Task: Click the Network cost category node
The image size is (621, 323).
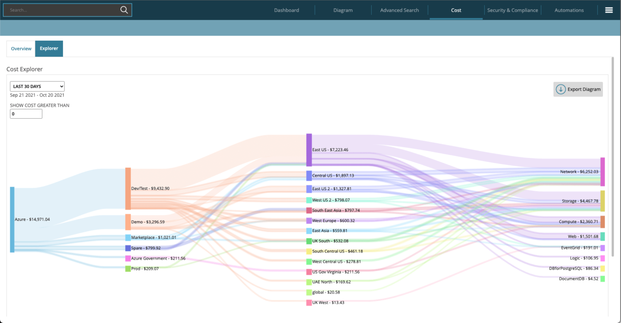Action: [x=603, y=171]
